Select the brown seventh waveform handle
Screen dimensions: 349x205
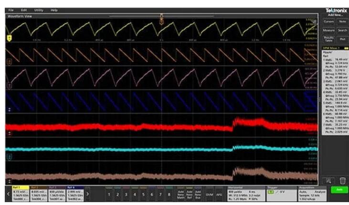[10, 181]
